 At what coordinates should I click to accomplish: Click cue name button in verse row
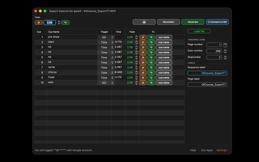tap(164, 67)
